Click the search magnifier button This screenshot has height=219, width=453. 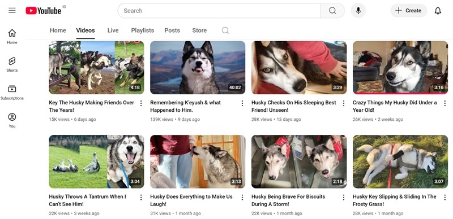[332, 11]
